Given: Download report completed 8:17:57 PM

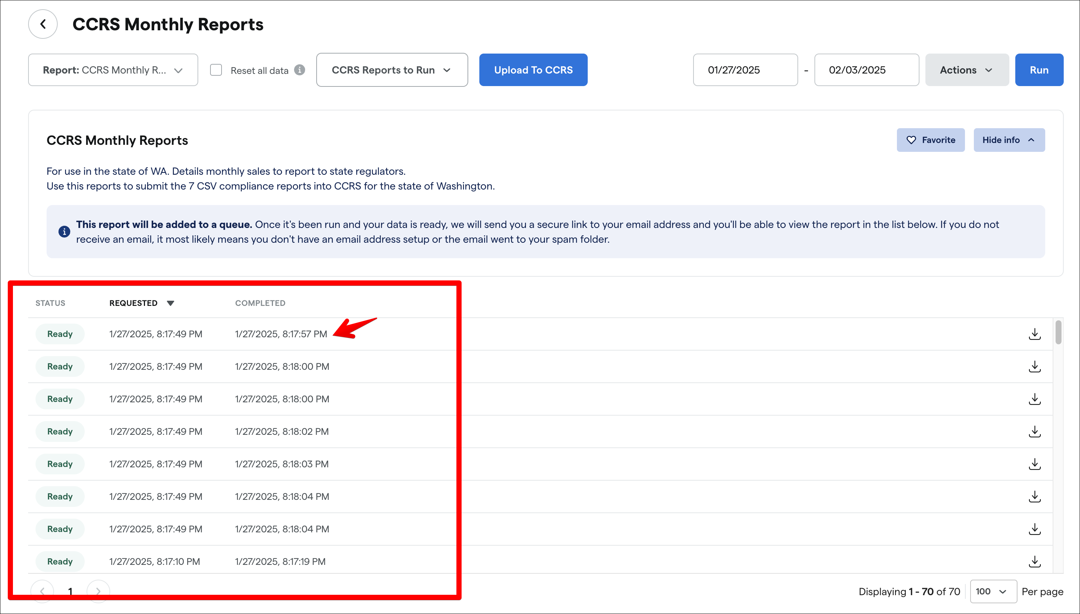Looking at the screenshot, I should click(x=1035, y=334).
